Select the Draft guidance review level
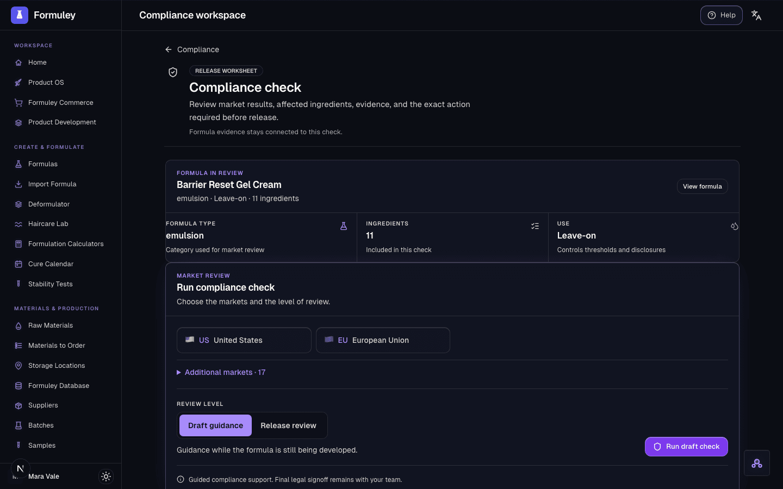This screenshot has width=783, height=489. coord(215,425)
